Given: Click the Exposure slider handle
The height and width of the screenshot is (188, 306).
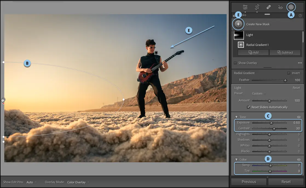Looking at the screenshot, I should coord(271,123).
